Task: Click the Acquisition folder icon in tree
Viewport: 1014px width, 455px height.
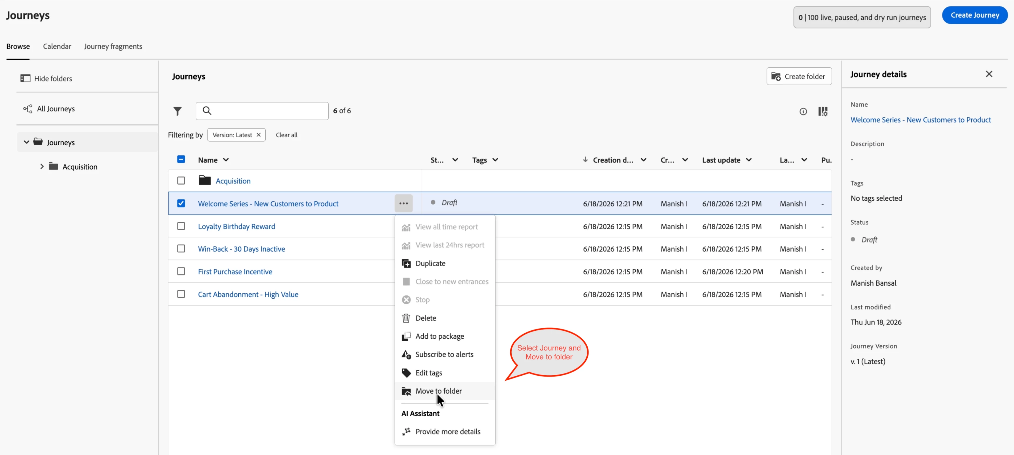Action: tap(54, 166)
